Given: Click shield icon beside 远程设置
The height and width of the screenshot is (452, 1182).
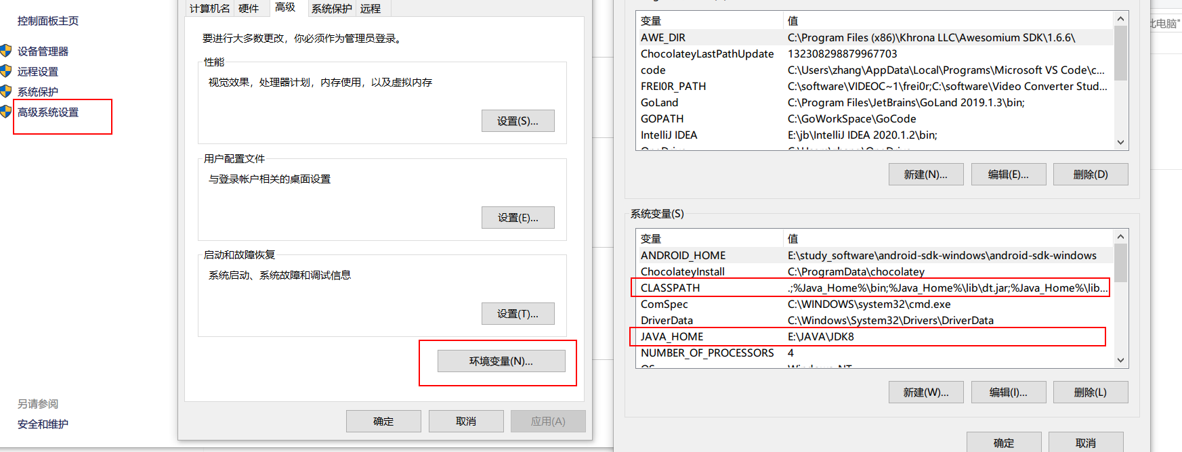Looking at the screenshot, I should 6,71.
